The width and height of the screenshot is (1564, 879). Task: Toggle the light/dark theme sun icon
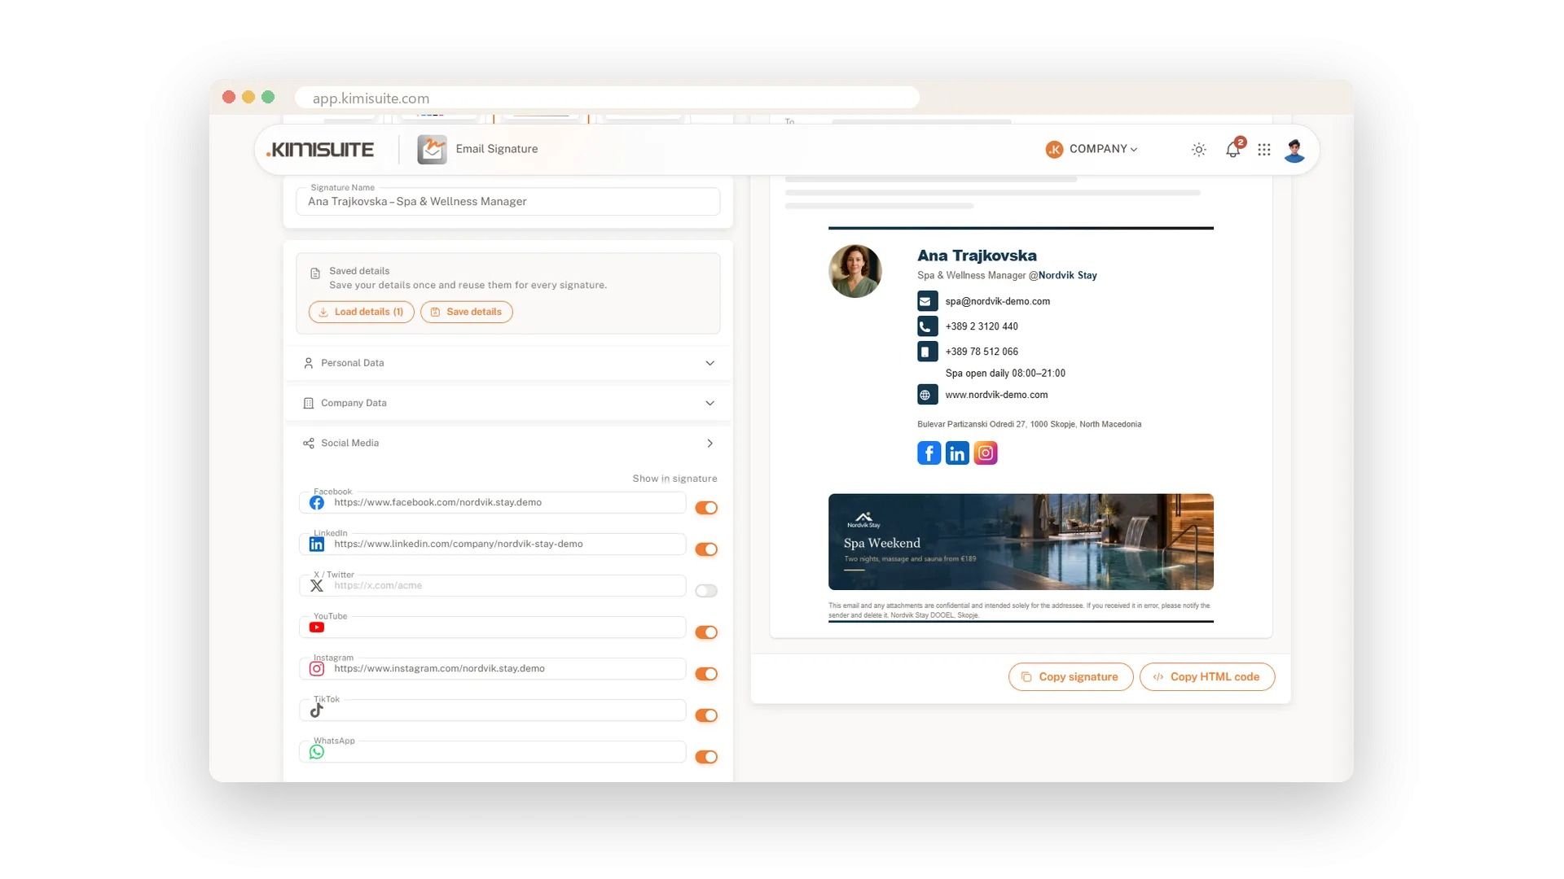coord(1198,150)
